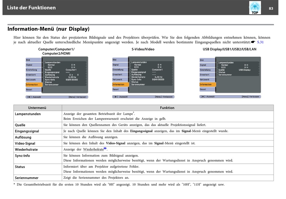
Task: Follow the Wiederholrate glossary link
Action: [x=93, y=149]
